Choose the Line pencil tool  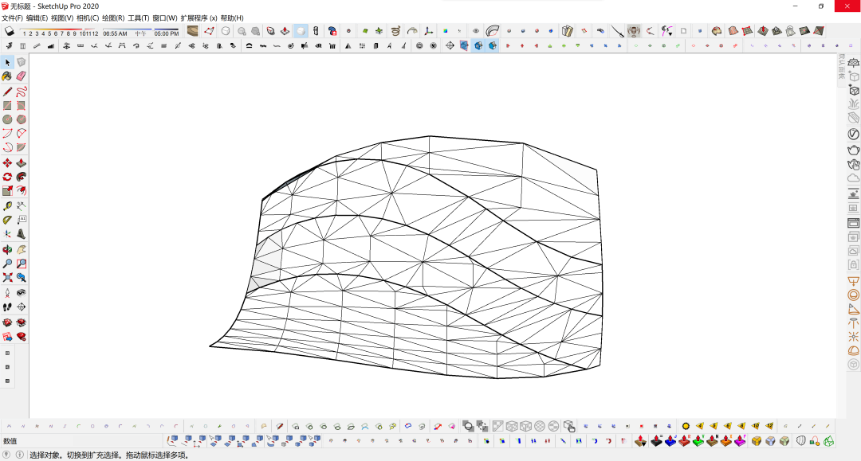click(7, 92)
